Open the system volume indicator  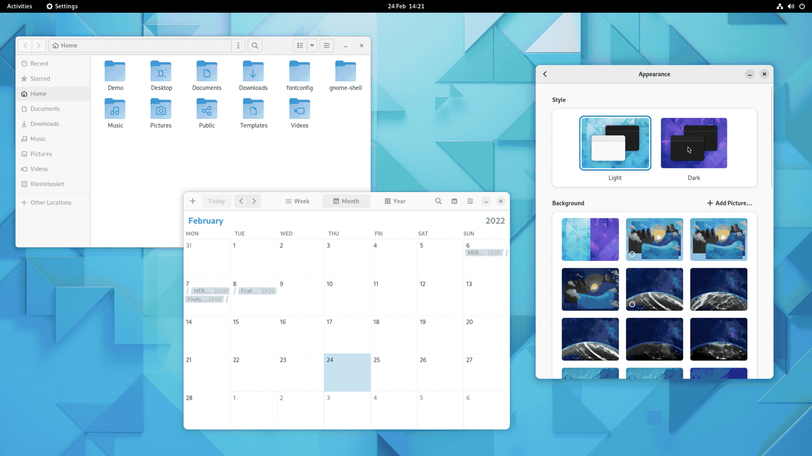click(790, 6)
